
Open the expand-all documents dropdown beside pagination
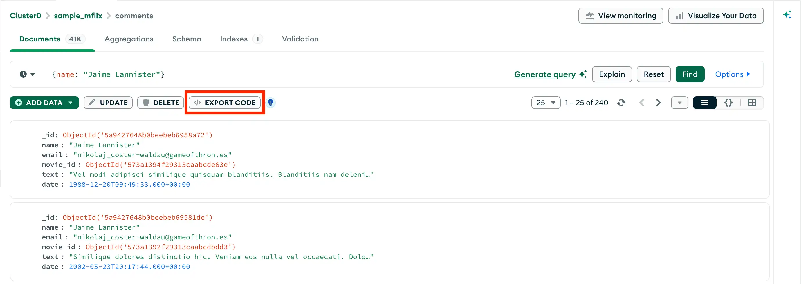point(679,102)
